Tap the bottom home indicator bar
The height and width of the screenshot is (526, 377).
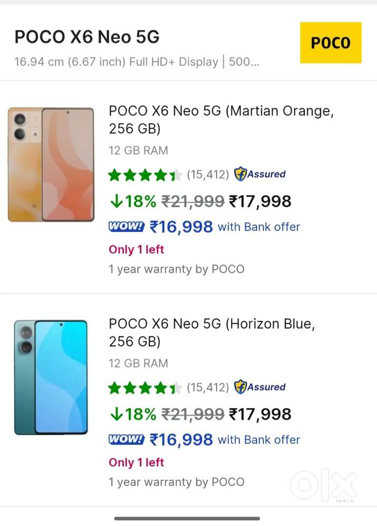point(187,518)
